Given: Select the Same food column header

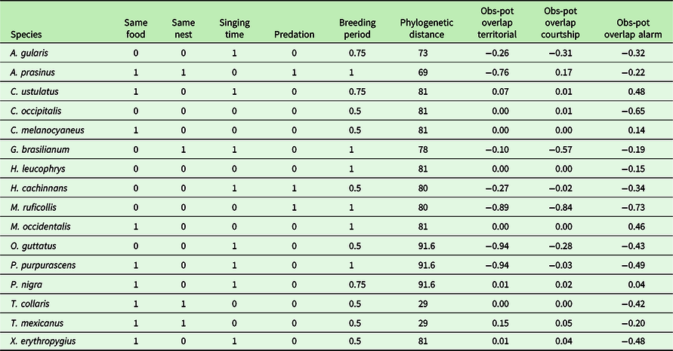Looking at the screenshot, I should point(136,29).
